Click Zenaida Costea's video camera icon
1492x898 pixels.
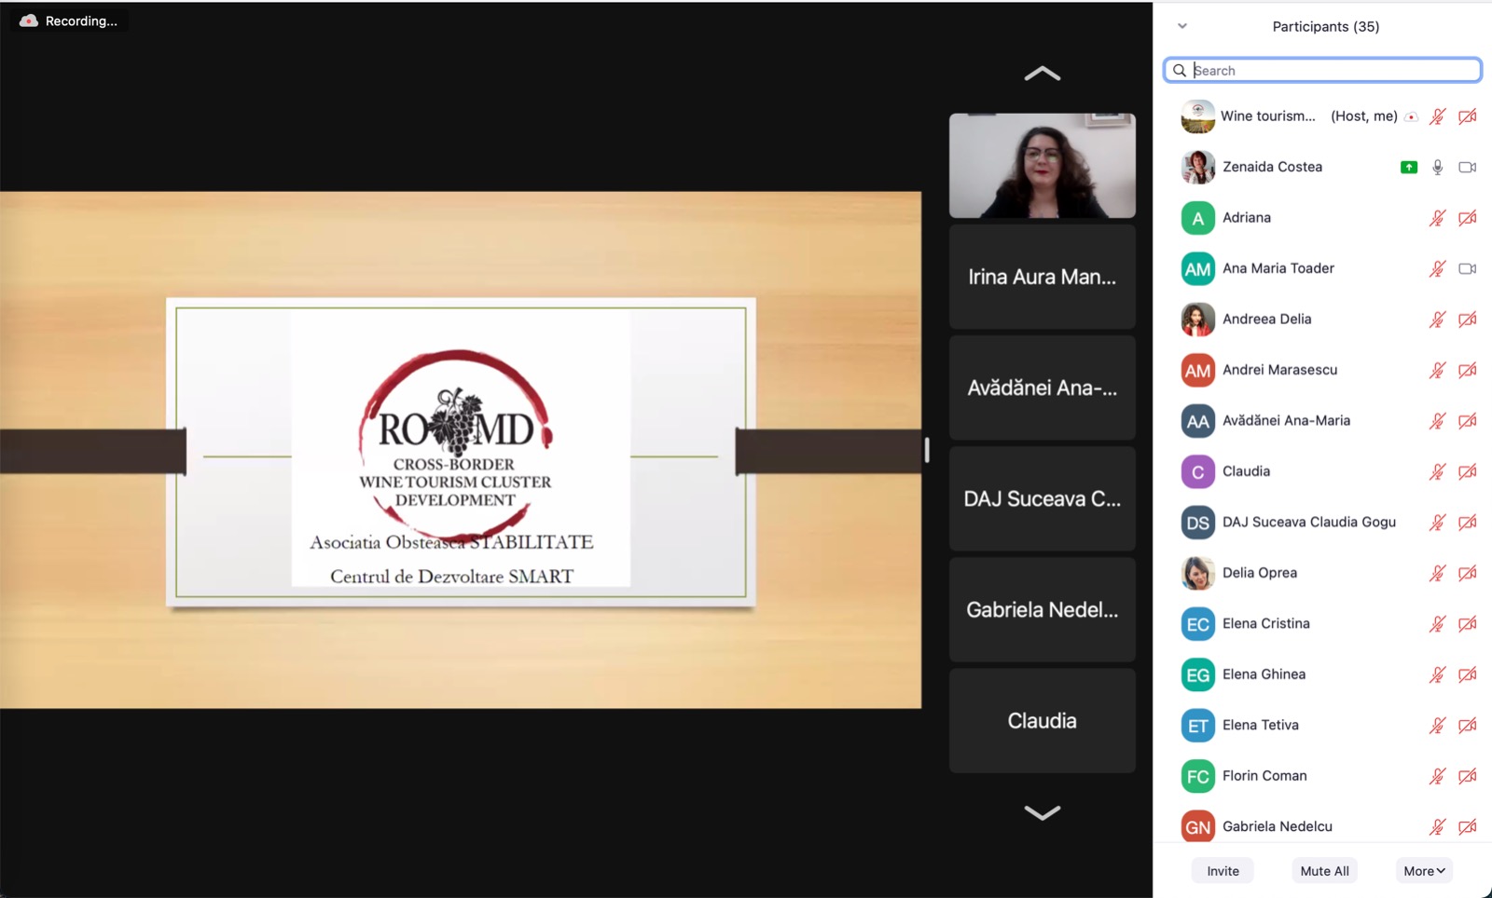click(x=1467, y=168)
